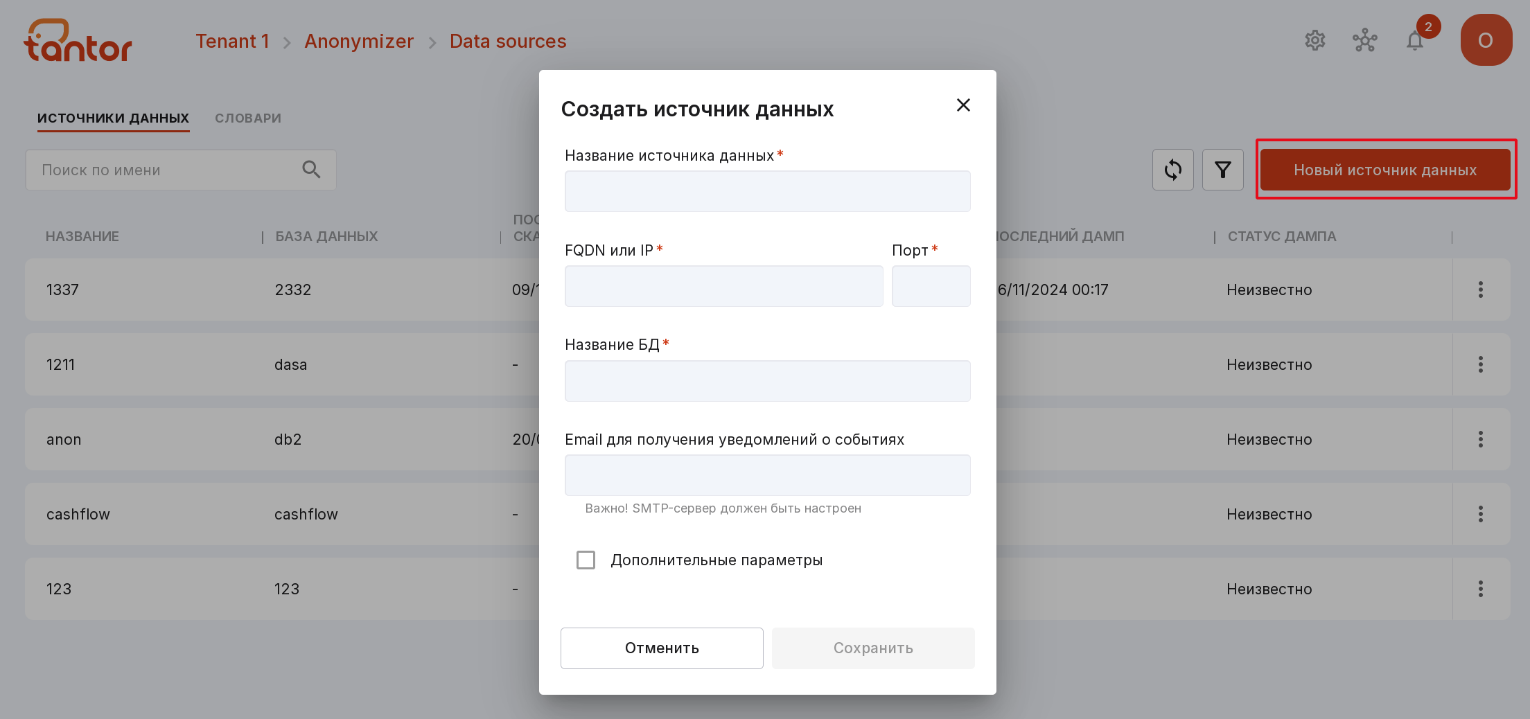The image size is (1530, 719).
Task: Open the actions menu for cashflow row
Action: pyautogui.click(x=1480, y=514)
